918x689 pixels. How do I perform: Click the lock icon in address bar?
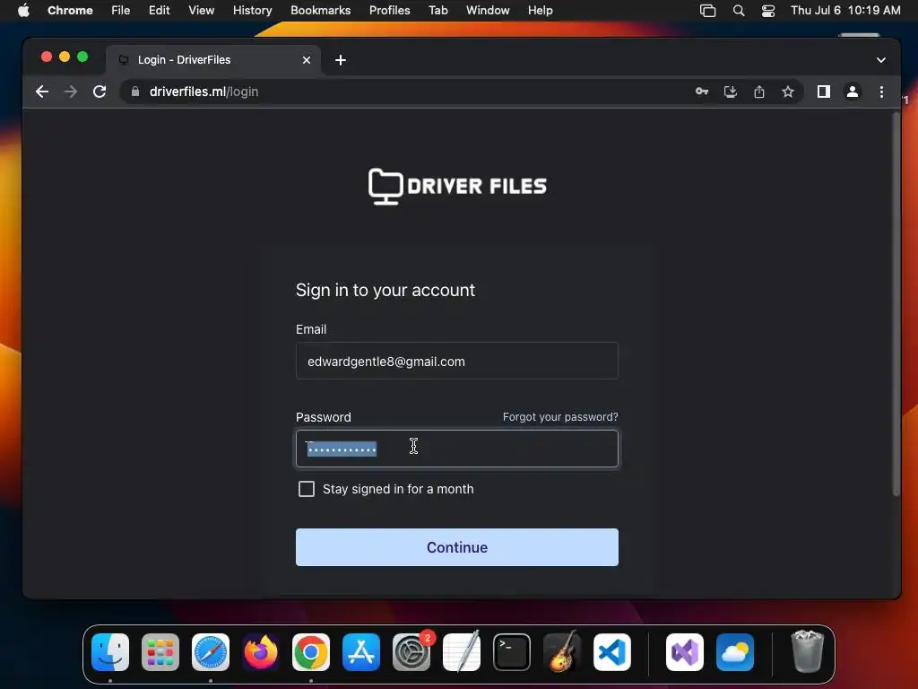click(x=135, y=92)
